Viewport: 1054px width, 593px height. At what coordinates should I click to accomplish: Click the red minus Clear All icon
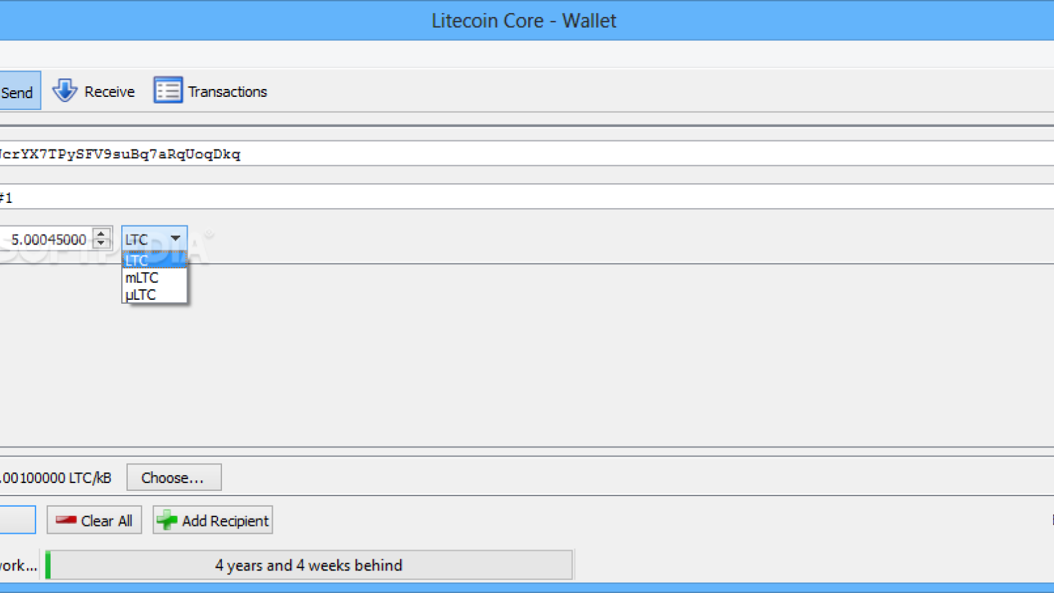tap(66, 520)
